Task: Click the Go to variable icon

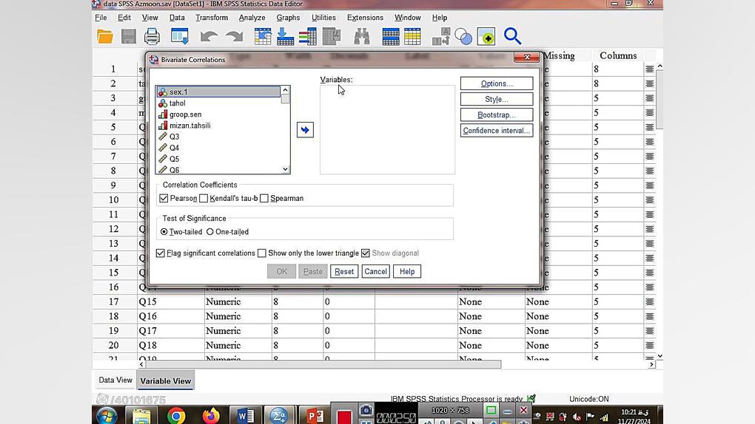Action: [285, 36]
